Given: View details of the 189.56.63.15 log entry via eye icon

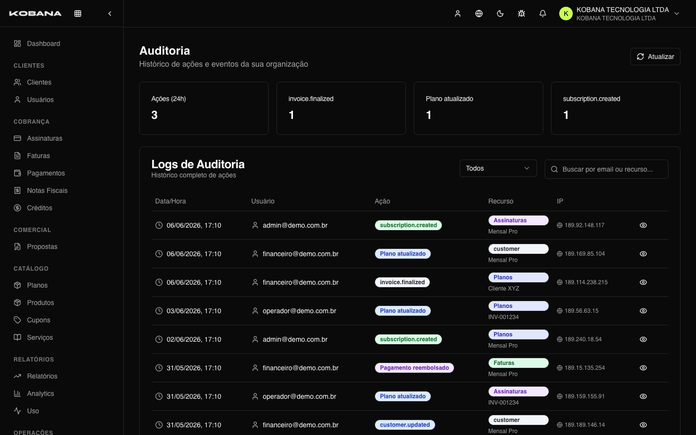Looking at the screenshot, I should pyautogui.click(x=643, y=311).
